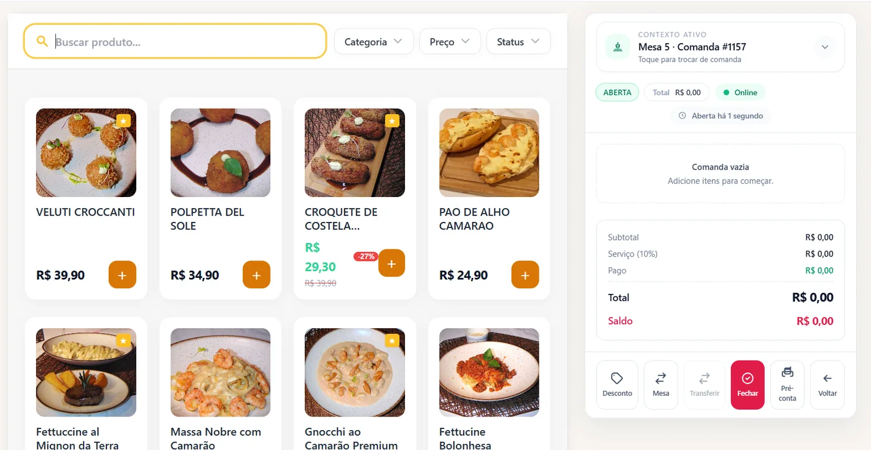This screenshot has width=871, height=450.
Task: Click the Online status badge
Action: [740, 92]
